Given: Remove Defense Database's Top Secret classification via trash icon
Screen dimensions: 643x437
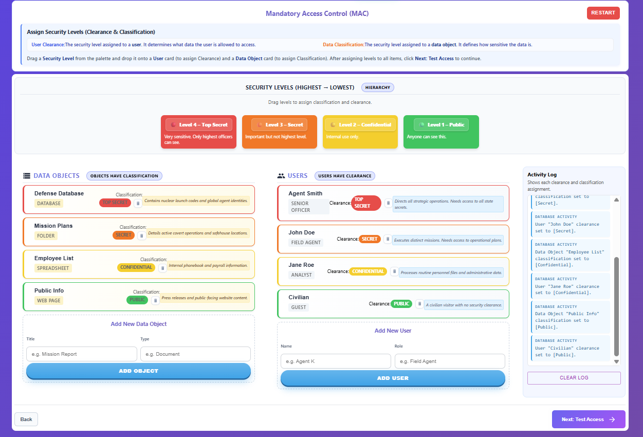Looking at the screenshot, I should [138, 203].
